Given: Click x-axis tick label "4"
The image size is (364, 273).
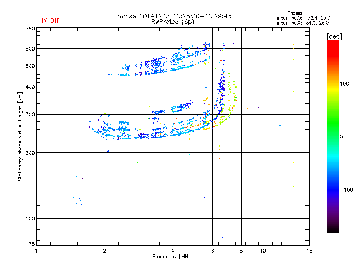Looking at the screenshot, I should [173, 251].
